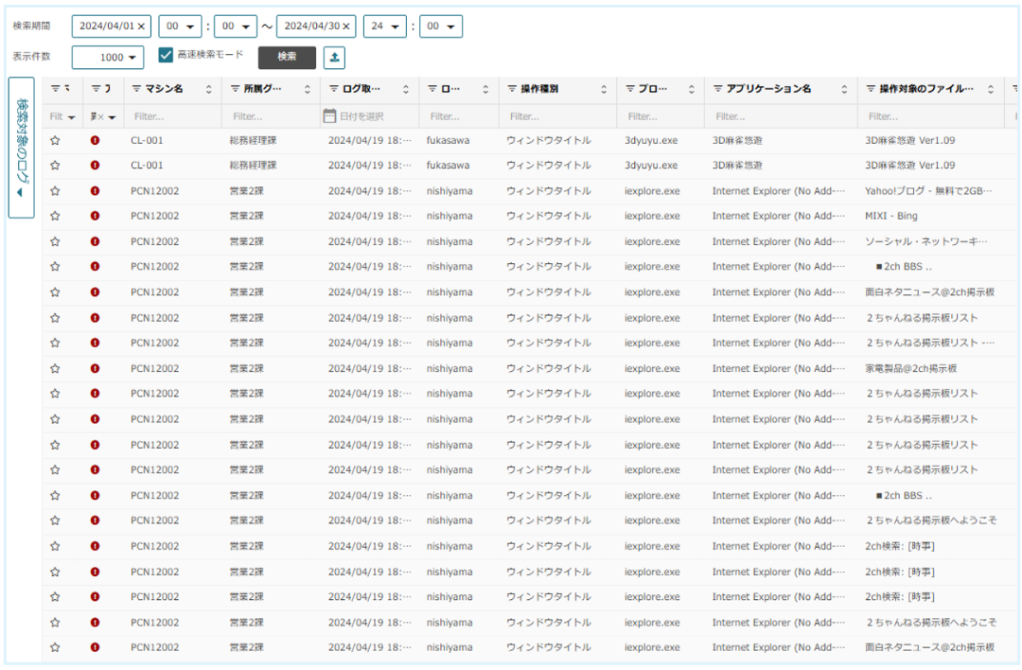1022x670 pixels.
Task: Open the calendar icon in 日付を選択 filter
Action: click(x=330, y=116)
